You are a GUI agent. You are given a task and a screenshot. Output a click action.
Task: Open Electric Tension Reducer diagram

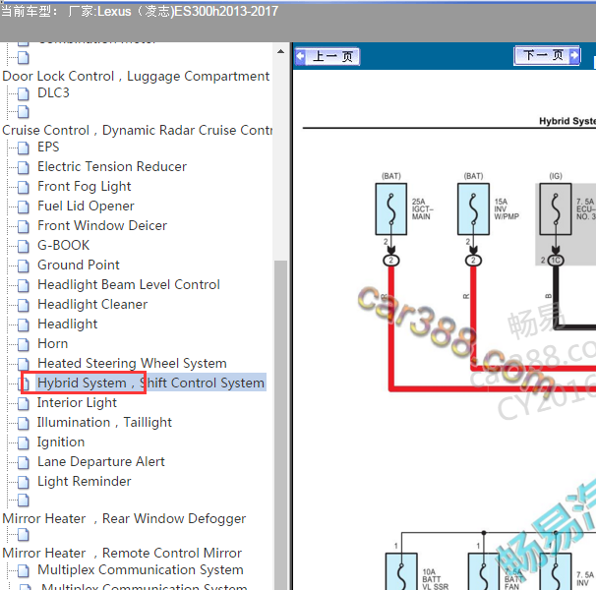[x=112, y=166]
